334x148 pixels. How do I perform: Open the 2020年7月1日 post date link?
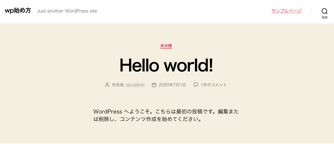pos(172,85)
